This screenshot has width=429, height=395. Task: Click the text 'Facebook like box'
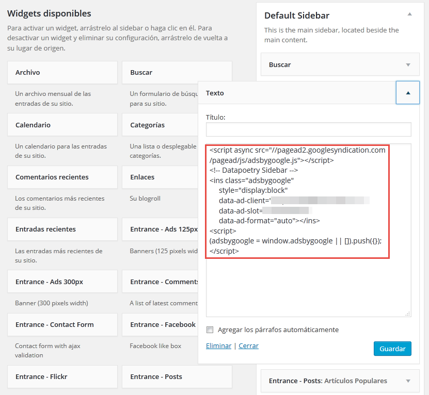(x=155, y=346)
